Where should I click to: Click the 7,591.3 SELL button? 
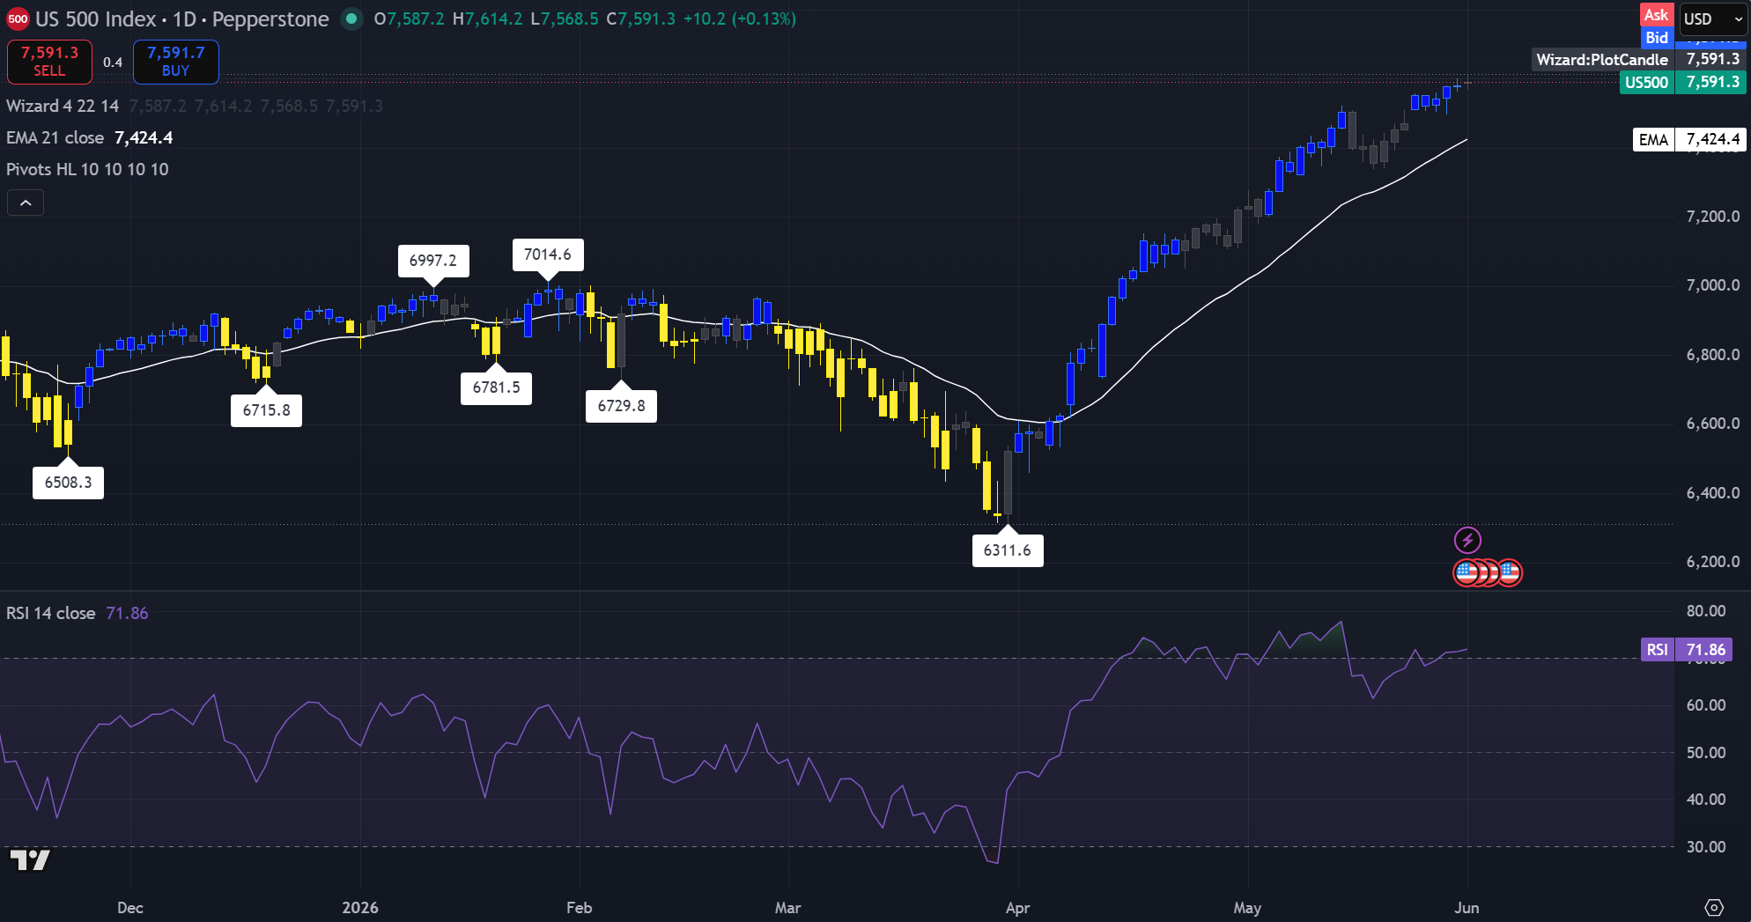pos(49,62)
